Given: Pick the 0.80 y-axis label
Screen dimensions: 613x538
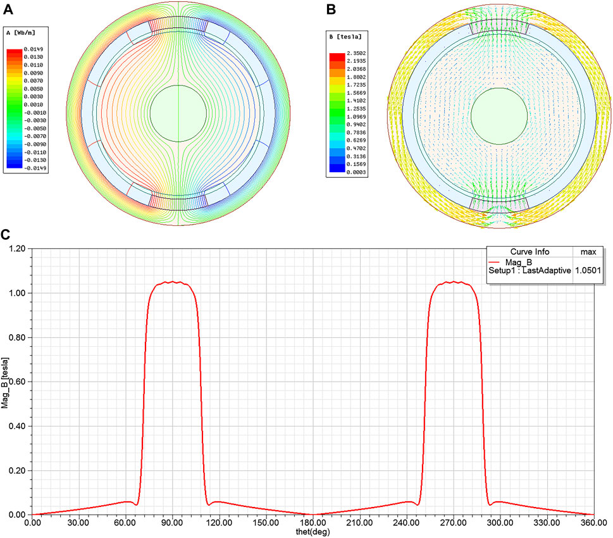Looking at the screenshot, I should point(17,337).
